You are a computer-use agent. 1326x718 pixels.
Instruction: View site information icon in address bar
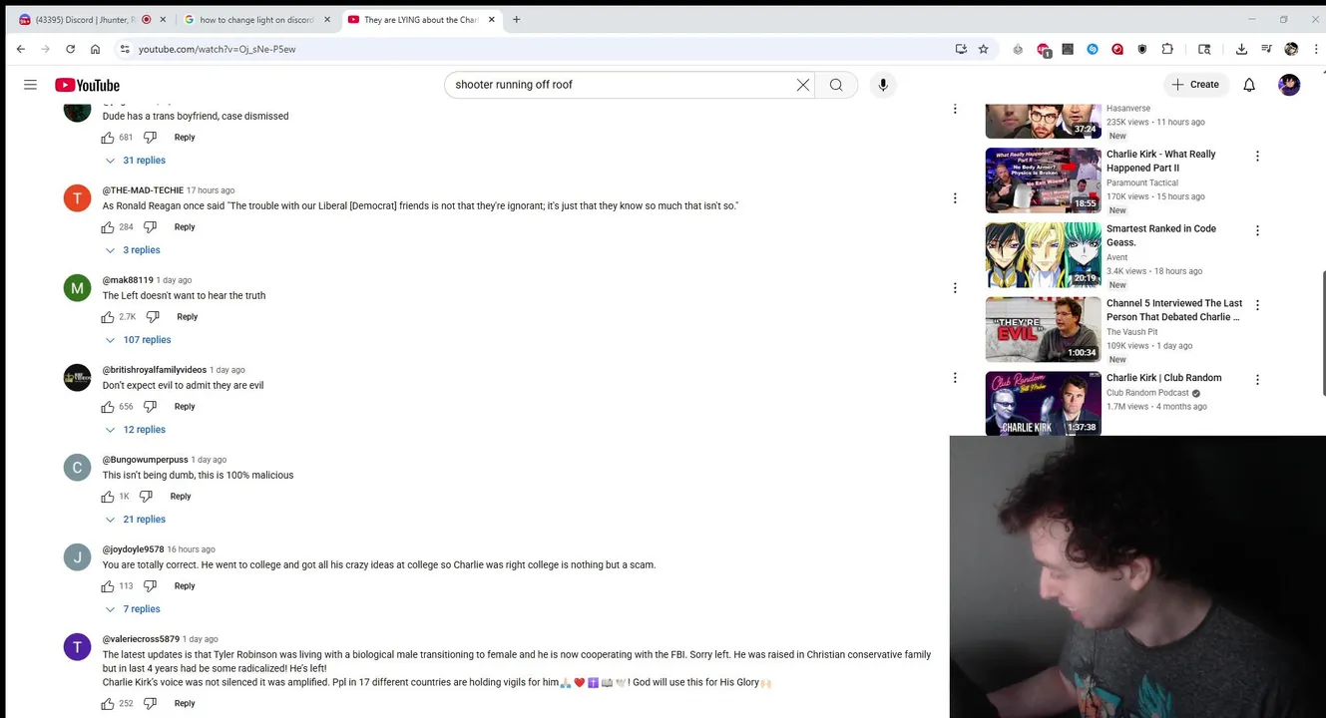125,49
